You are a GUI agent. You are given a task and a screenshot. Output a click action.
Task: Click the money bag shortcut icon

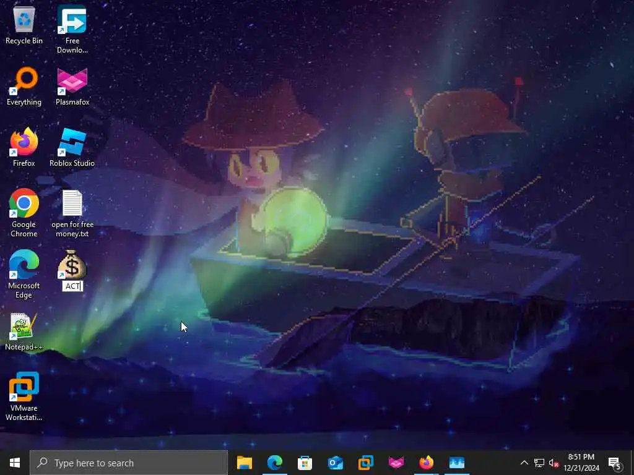point(72,265)
